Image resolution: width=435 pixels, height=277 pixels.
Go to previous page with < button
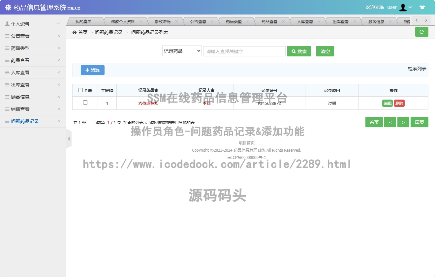pos(390,122)
